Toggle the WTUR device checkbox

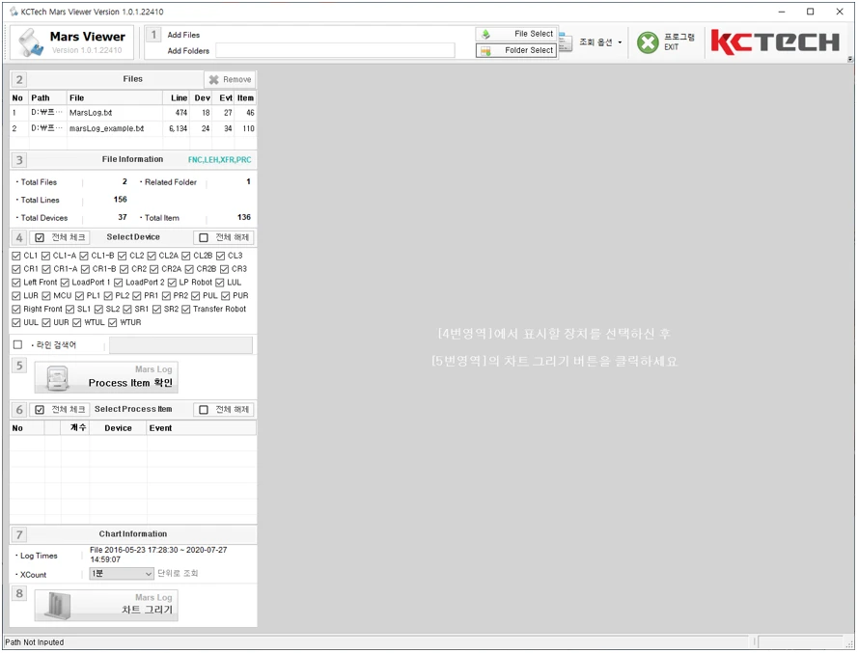pos(113,323)
